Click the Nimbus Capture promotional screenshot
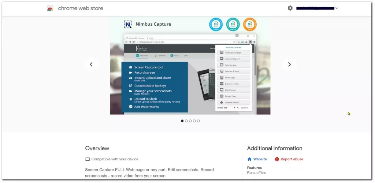The height and width of the screenshot is (183, 375). click(190, 66)
